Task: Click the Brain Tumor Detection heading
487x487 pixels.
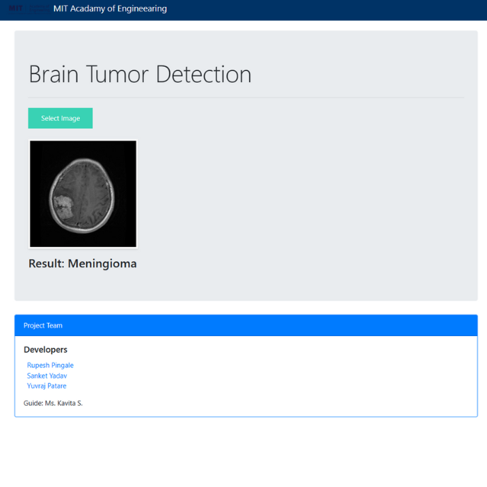Action: point(140,74)
